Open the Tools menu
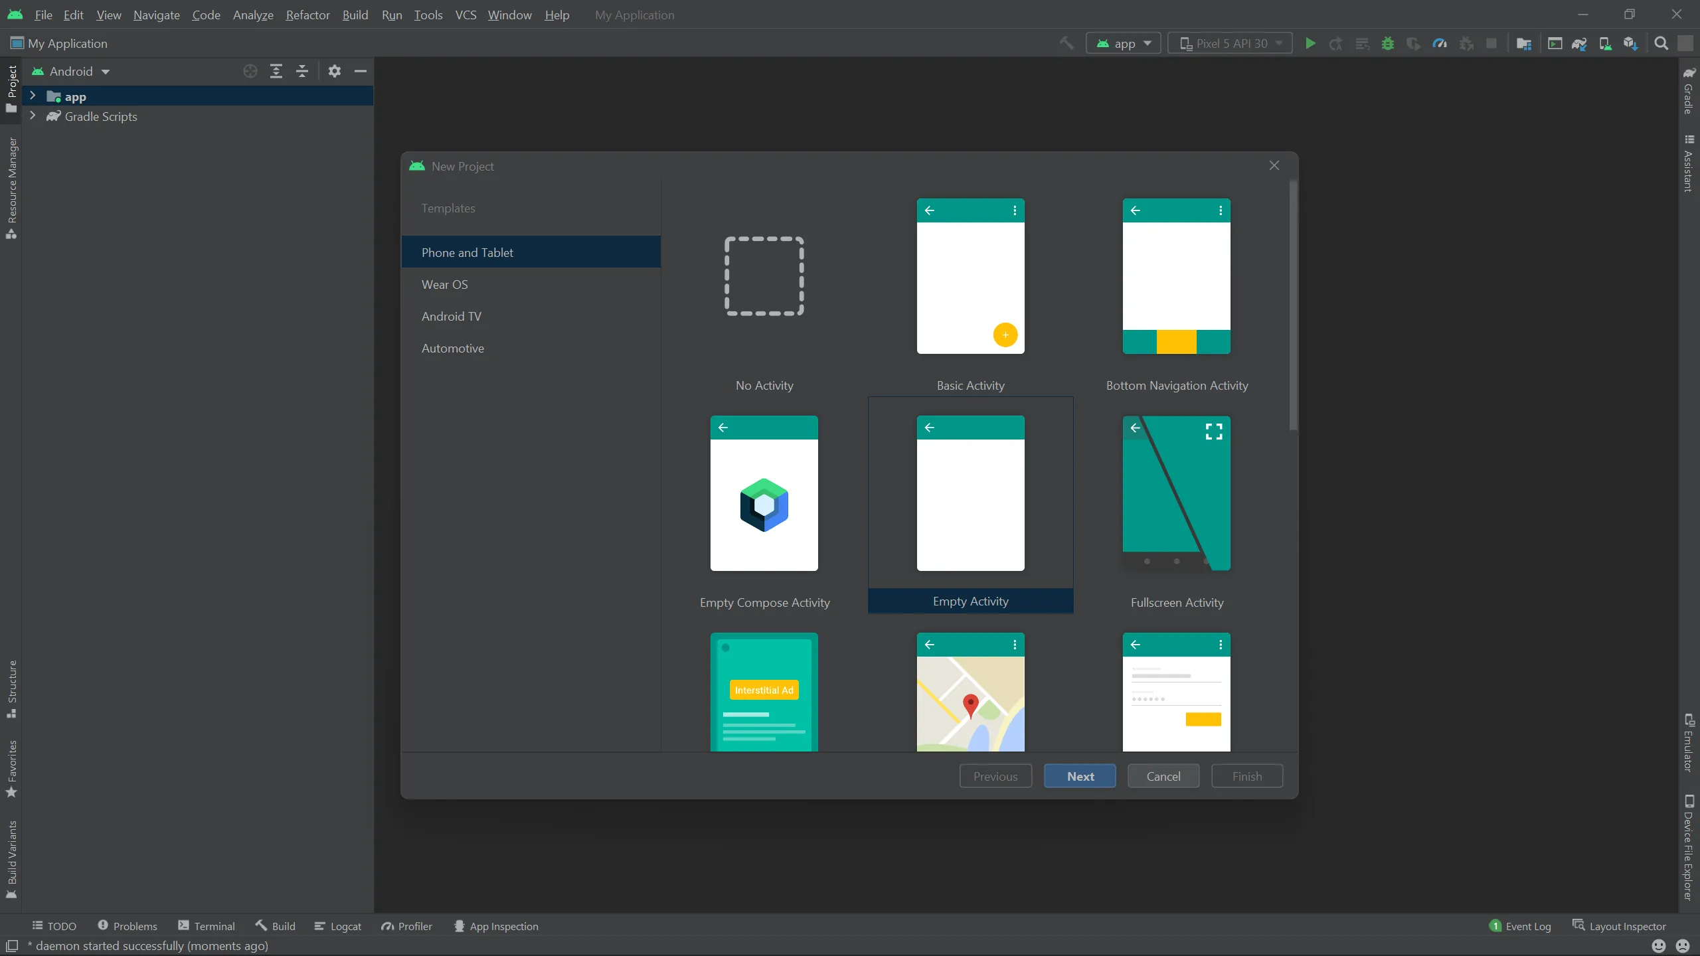This screenshot has height=956, width=1700. pyautogui.click(x=428, y=15)
